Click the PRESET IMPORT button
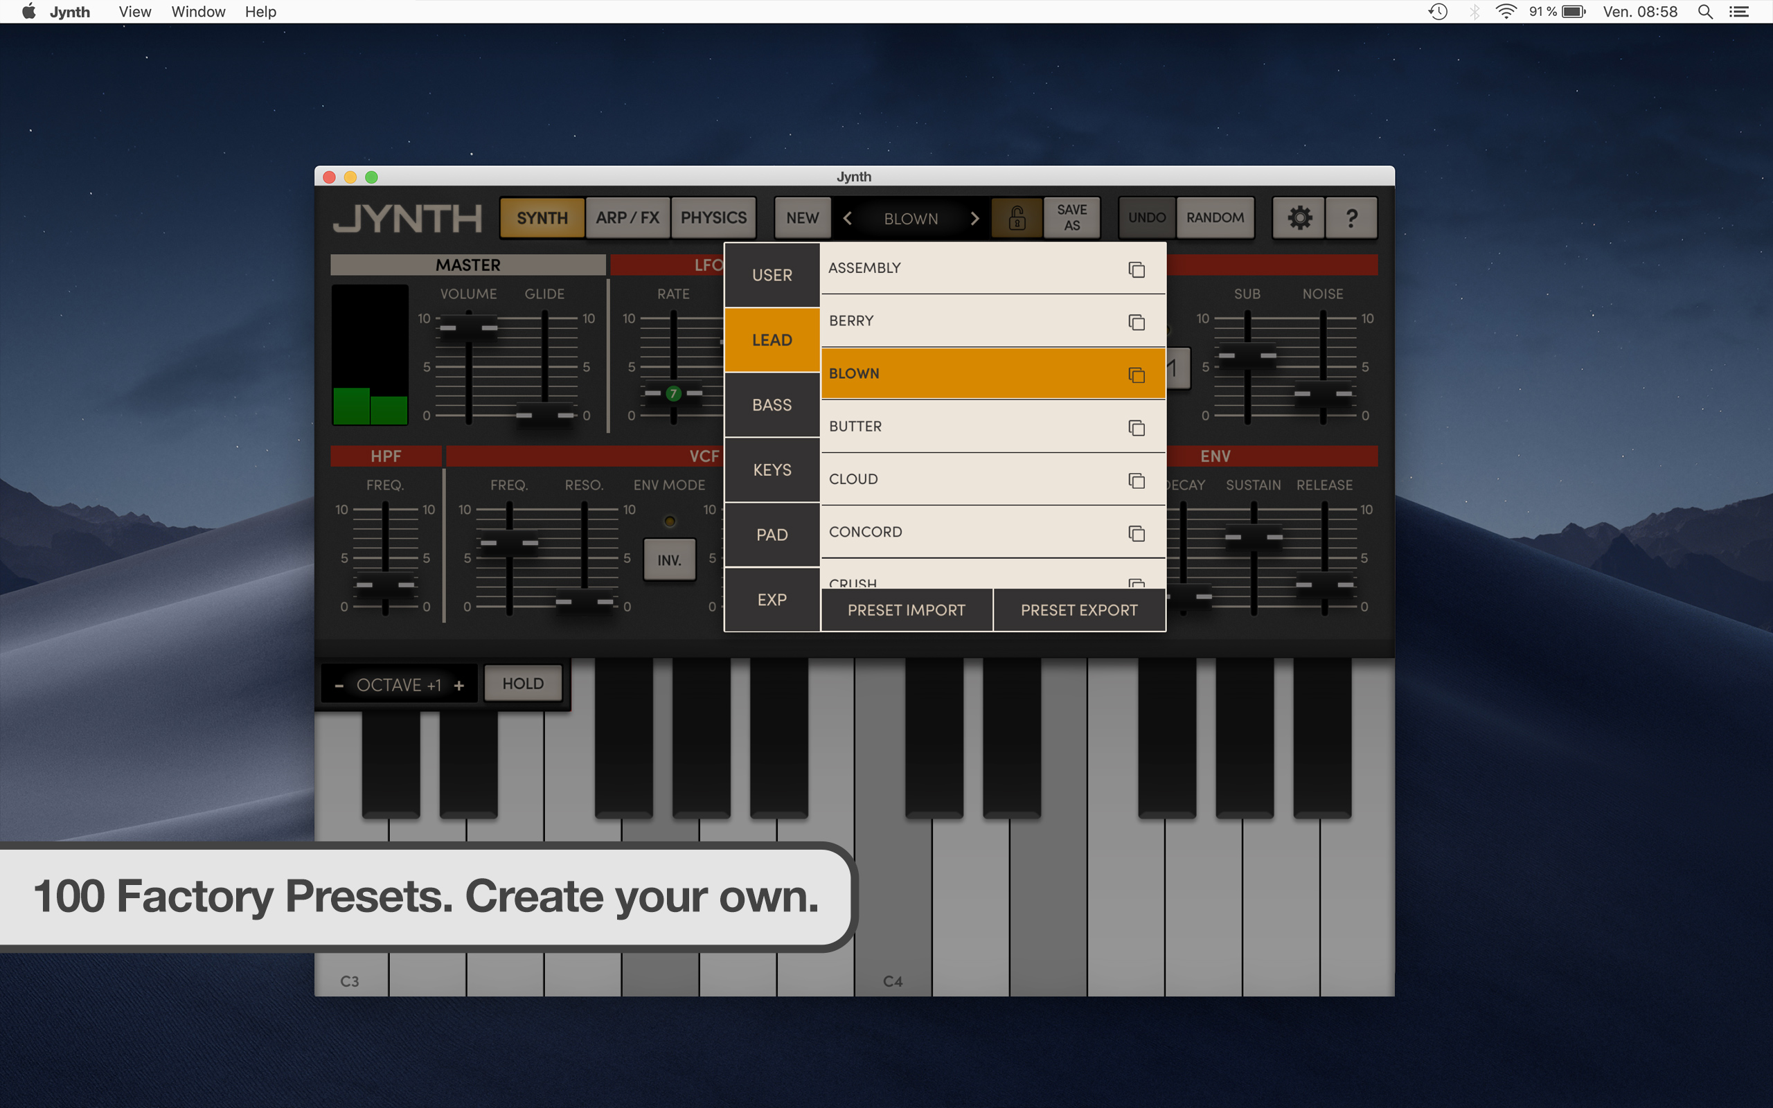This screenshot has height=1108, width=1773. point(907,609)
